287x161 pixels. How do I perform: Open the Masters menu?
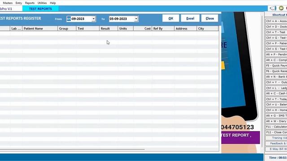8,3
